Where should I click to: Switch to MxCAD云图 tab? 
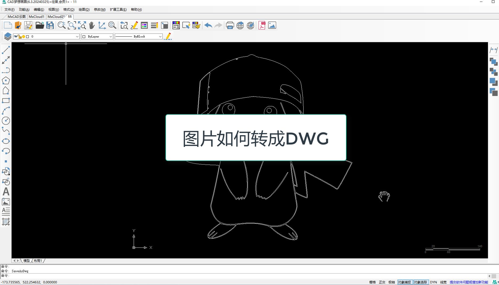[x=17, y=16]
